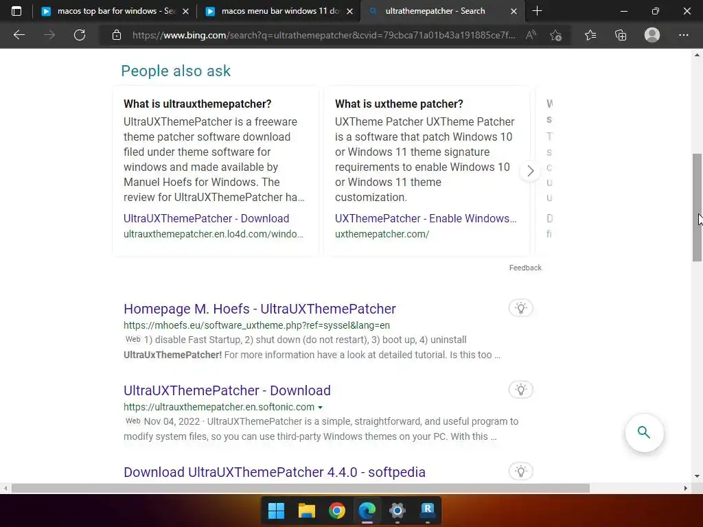Open a new browser tab
Viewport: 703px width, 527px height.
(x=537, y=11)
